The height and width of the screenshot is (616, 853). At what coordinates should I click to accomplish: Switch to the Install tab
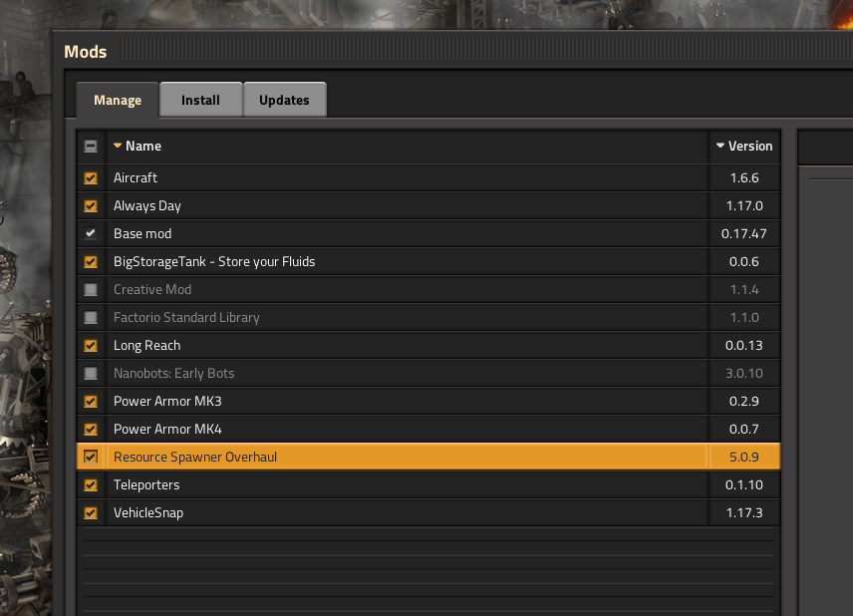tap(199, 100)
